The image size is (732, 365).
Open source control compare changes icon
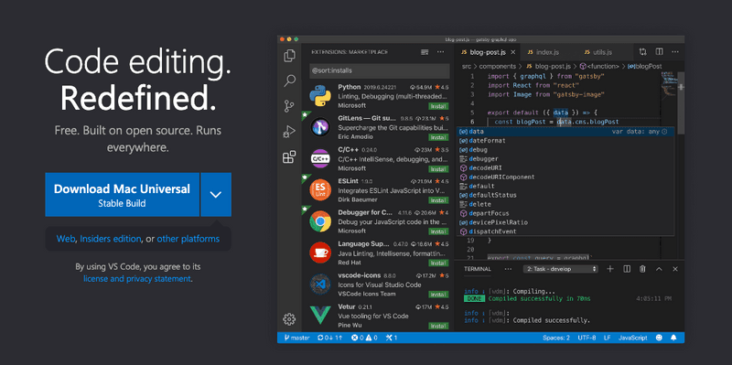(643, 52)
